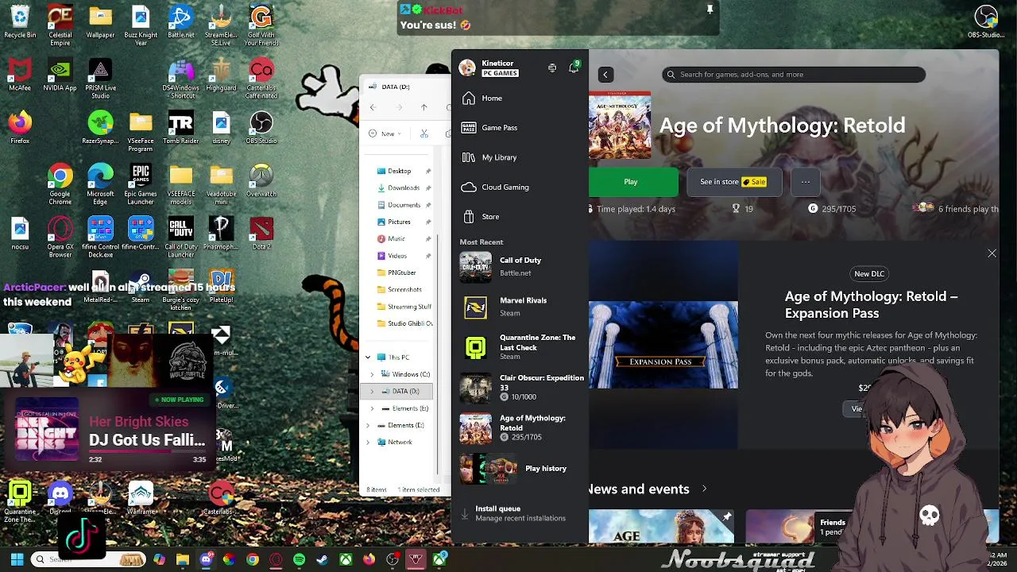Click the print/device icon beside the Kineticor profile

click(552, 68)
